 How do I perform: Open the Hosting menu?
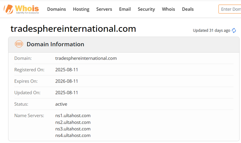tap(81, 9)
